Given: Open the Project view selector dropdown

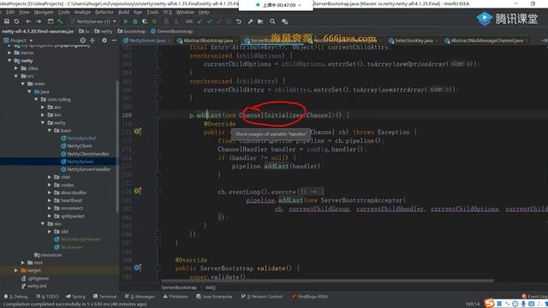Looking at the screenshot, I should tap(18, 40).
